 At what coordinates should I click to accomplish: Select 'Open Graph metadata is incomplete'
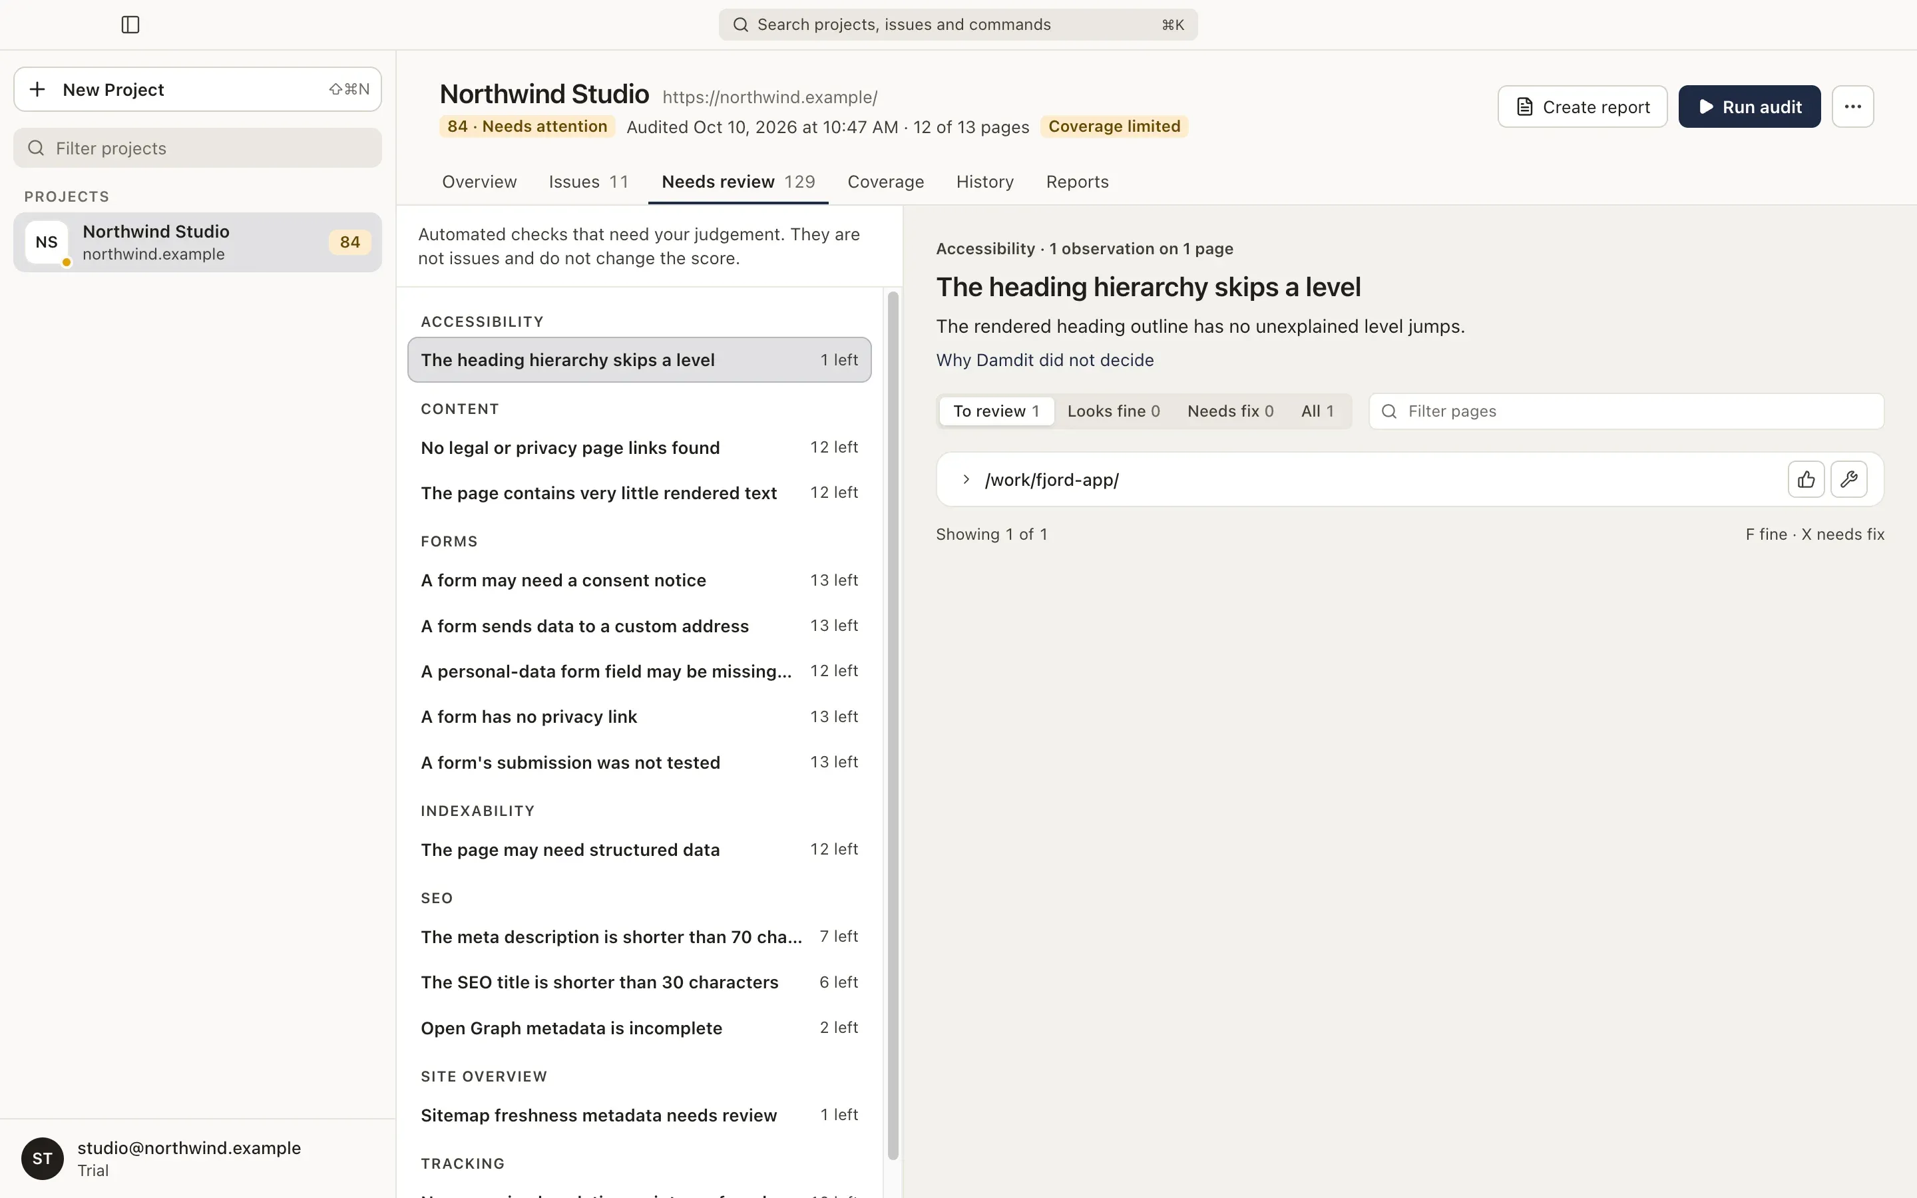(639, 1028)
